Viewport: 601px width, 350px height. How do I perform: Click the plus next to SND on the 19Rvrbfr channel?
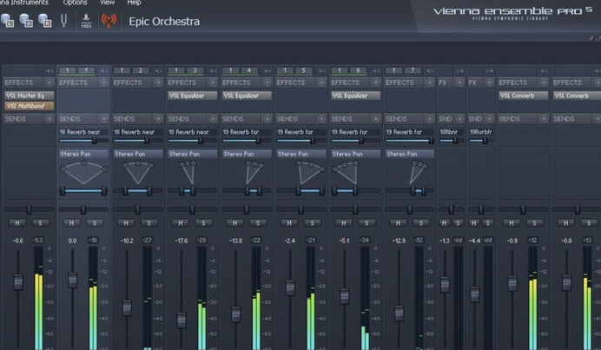point(490,119)
